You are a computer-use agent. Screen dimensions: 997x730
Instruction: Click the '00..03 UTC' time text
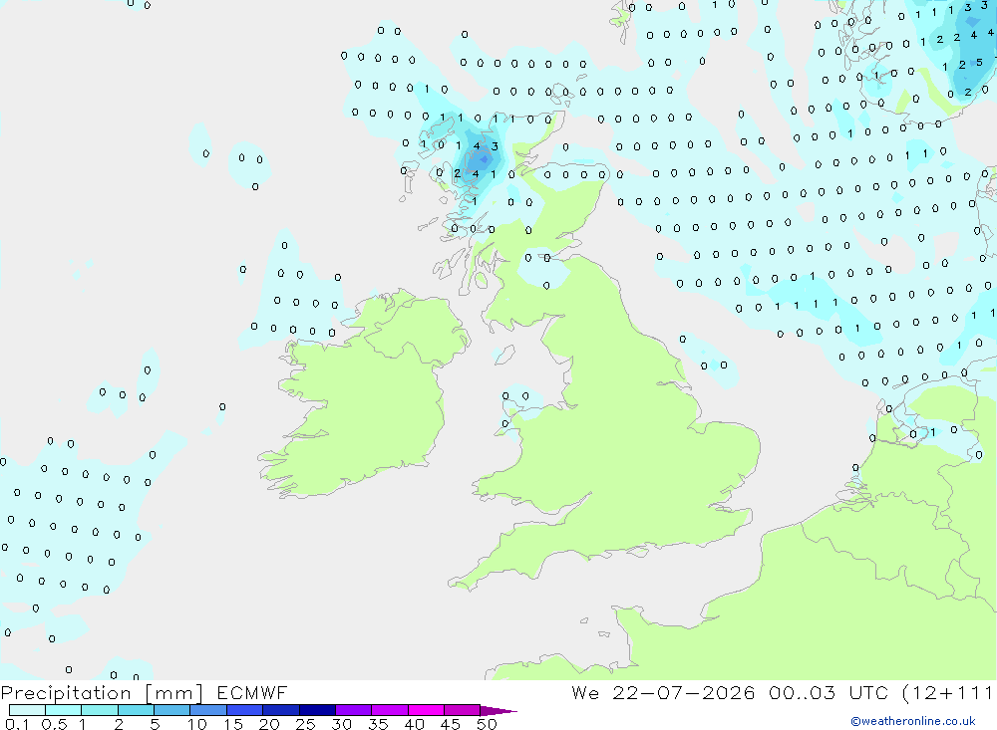click(x=828, y=692)
